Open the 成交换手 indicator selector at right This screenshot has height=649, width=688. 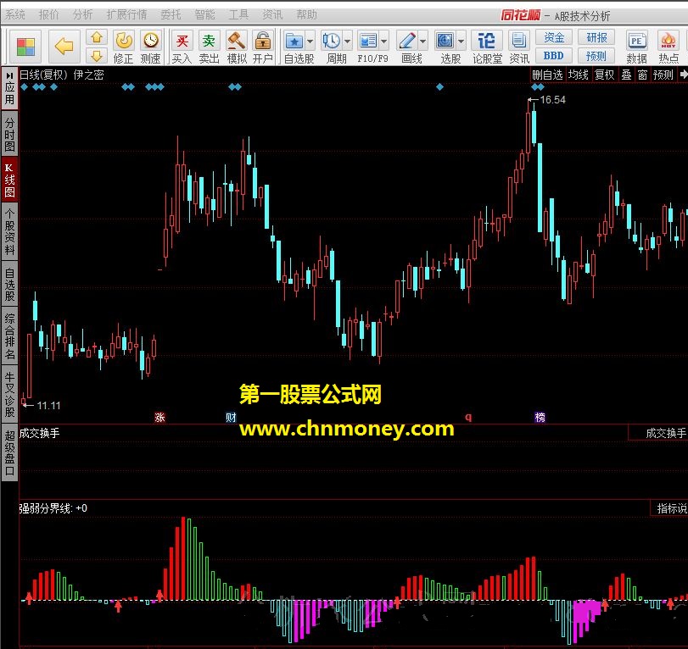(658, 433)
